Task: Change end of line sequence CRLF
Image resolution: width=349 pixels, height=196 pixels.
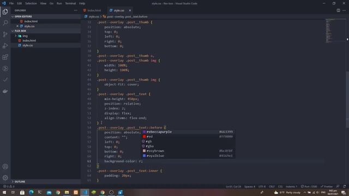Action: click(x=272, y=186)
